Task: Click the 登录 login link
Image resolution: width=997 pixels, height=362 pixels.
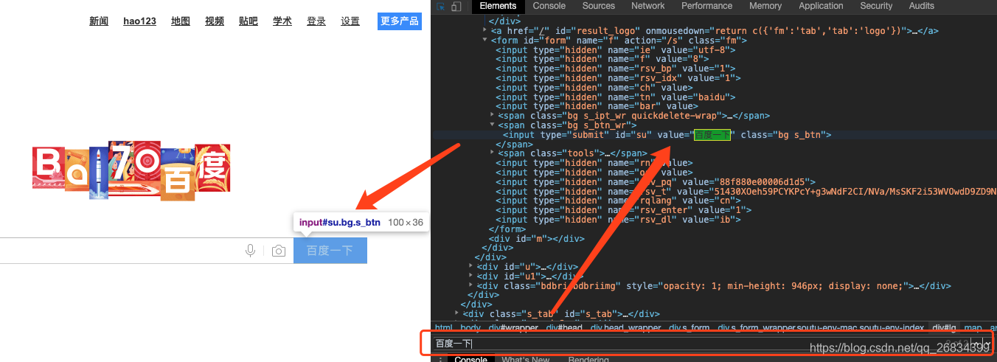Action: pyautogui.click(x=316, y=21)
